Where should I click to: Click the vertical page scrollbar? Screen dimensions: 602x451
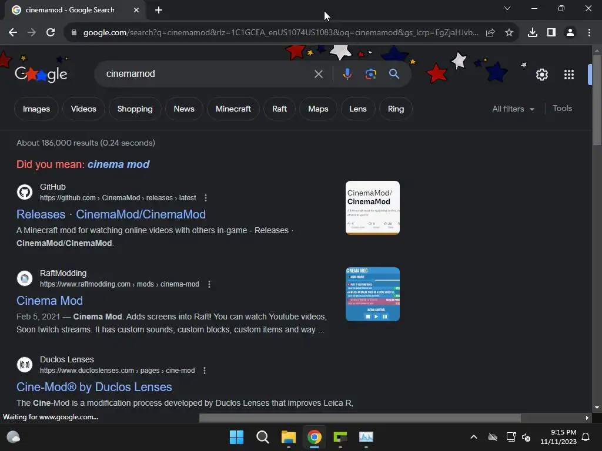[x=597, y=100]
